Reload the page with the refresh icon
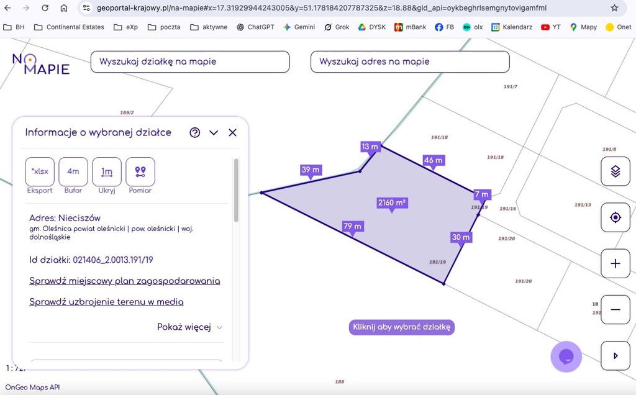The image size is (636, 395). point(45,7)
